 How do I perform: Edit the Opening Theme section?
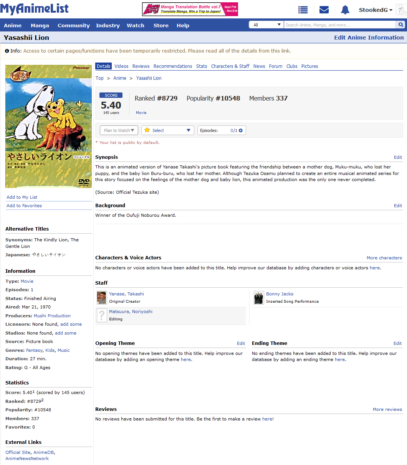(x=241, y=343)
